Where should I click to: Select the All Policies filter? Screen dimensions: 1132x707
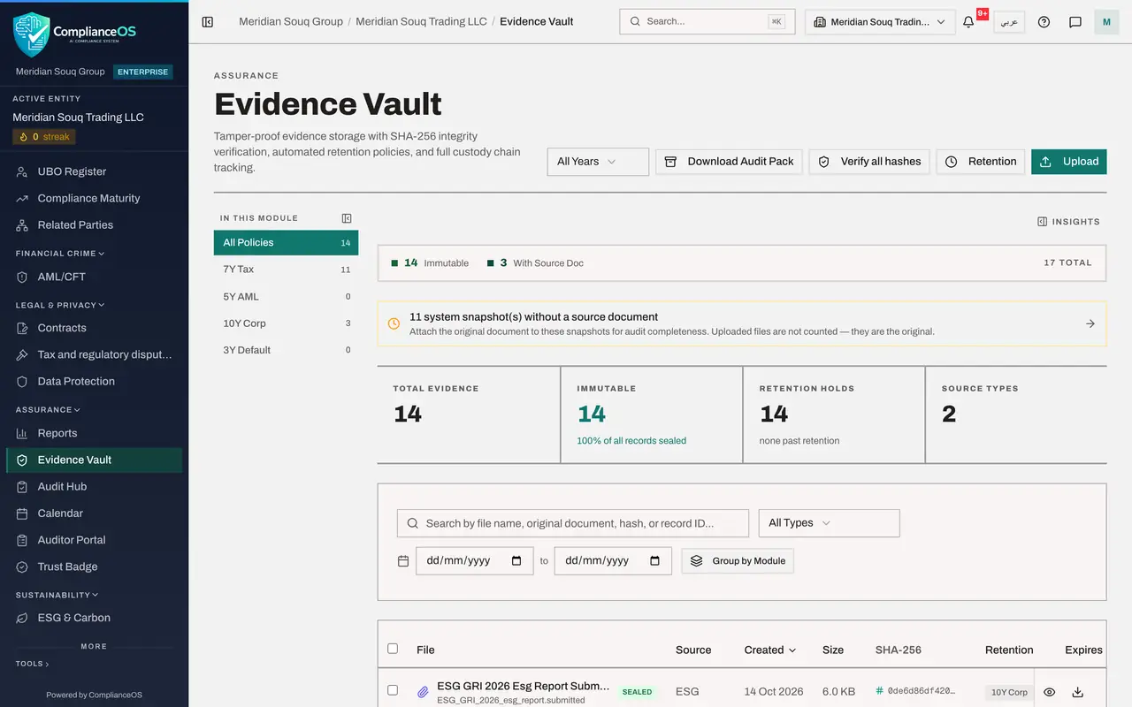point(286,242)
